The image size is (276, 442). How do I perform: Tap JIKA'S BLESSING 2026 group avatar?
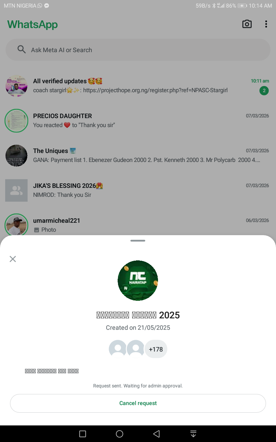[x=16, y=190]
